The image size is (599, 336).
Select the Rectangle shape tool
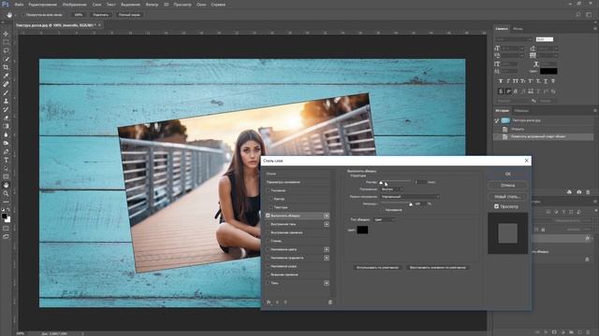(x=6, y=176)
